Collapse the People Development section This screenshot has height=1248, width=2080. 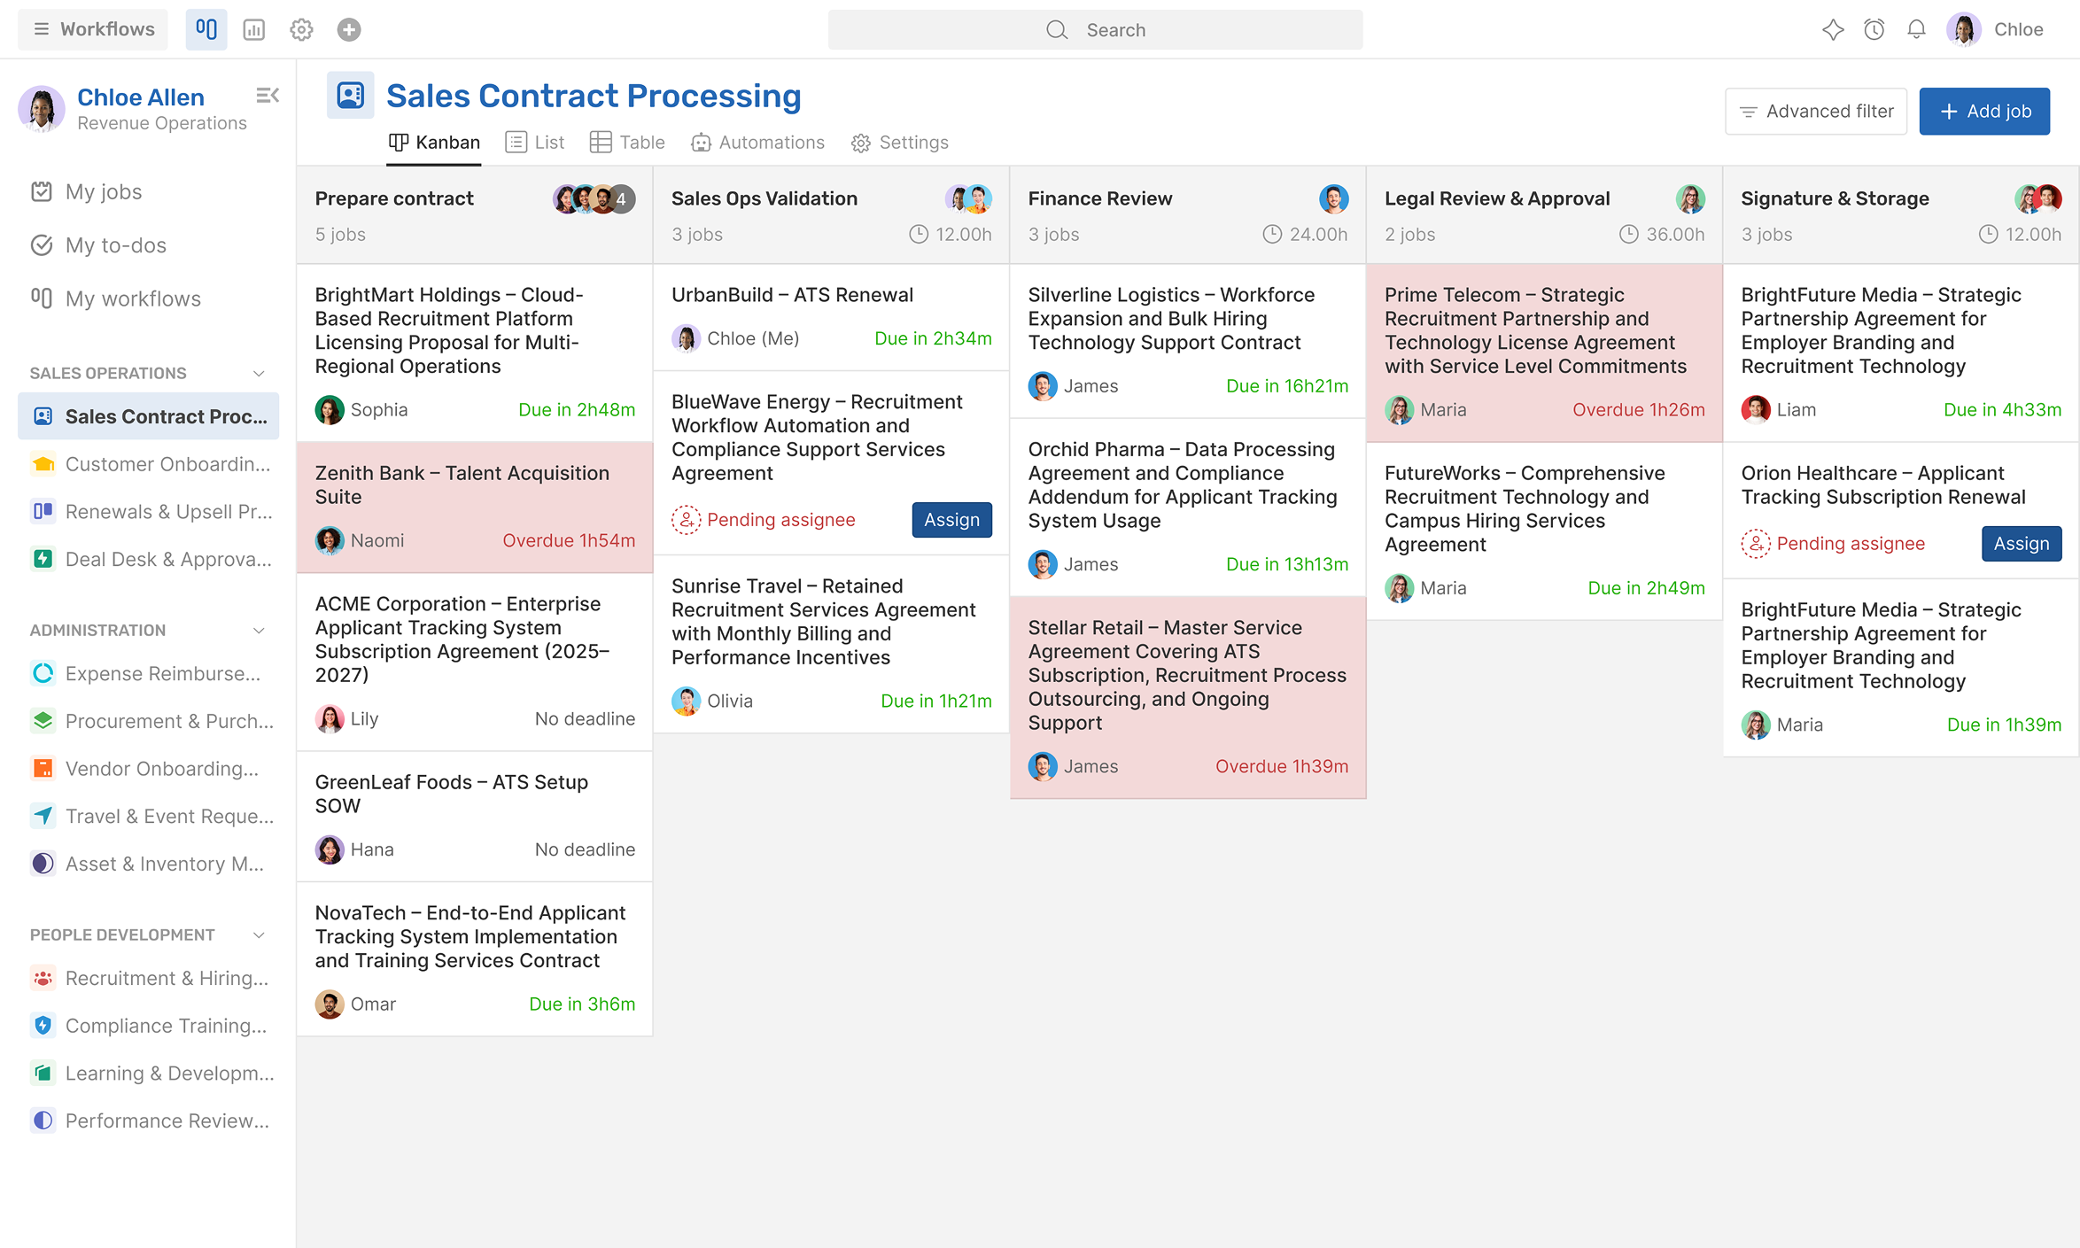(x=259, y=935)
